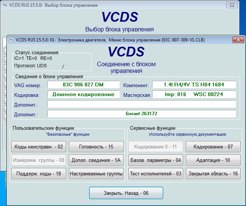Click the VAG номер: label
246x206 pixels.
pos(27,86)
